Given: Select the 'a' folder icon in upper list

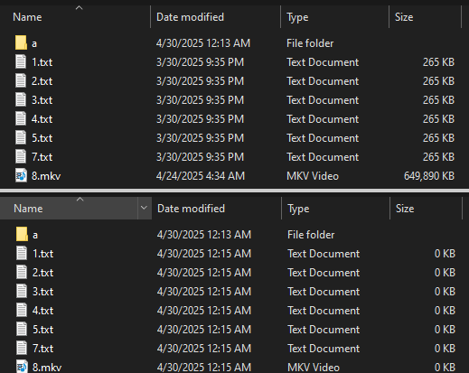Looking at the screenshot, I should click(21, 43).
